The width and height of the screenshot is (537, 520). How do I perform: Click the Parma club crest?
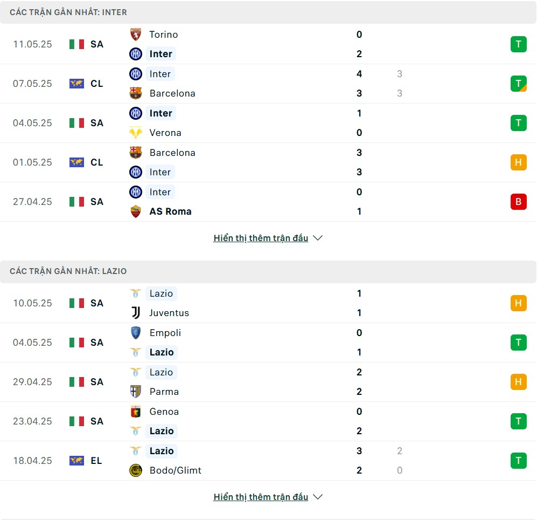click(136, 392)
